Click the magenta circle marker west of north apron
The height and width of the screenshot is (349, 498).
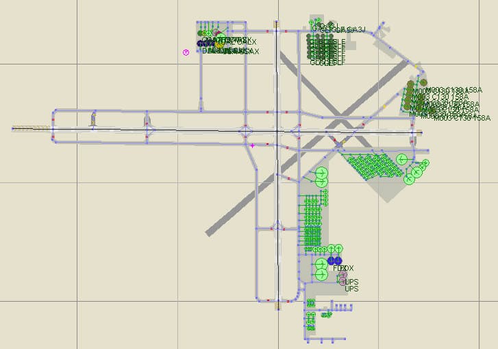pyautogui.click(x=186, y=52)
